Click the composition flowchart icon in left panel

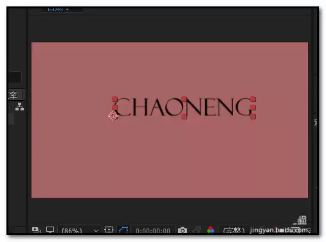(19, 107)
